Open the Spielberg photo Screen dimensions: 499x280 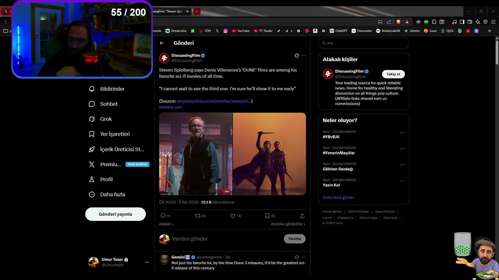pos(196,154)
